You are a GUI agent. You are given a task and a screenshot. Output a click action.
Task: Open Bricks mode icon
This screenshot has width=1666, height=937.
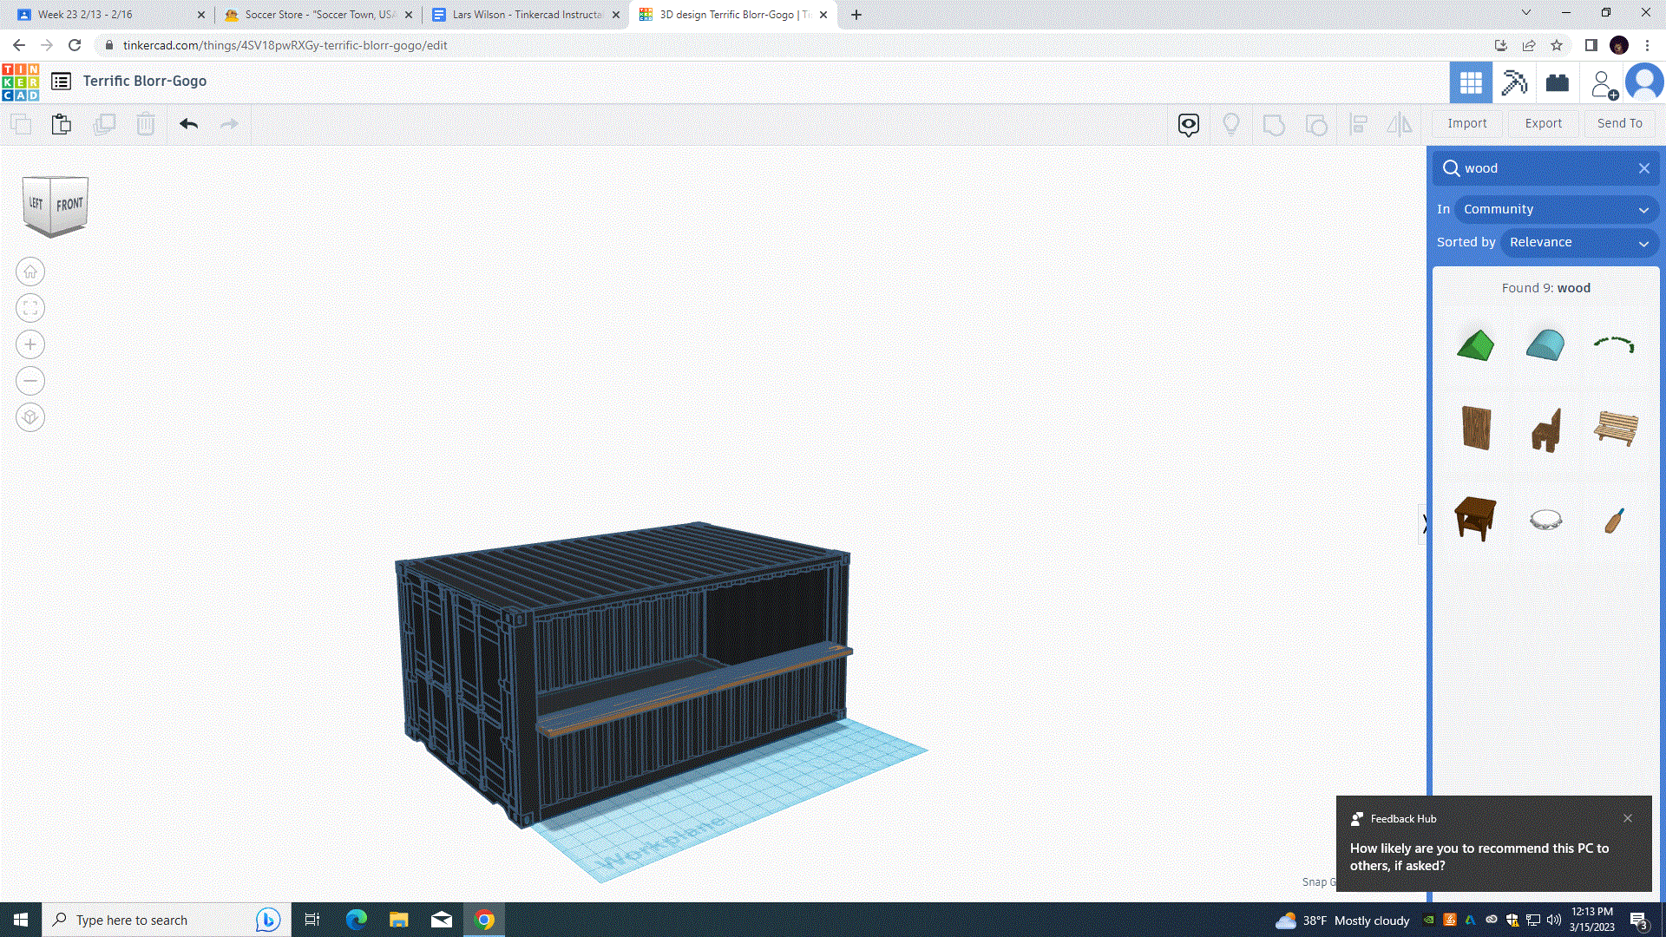point(1558,82)
